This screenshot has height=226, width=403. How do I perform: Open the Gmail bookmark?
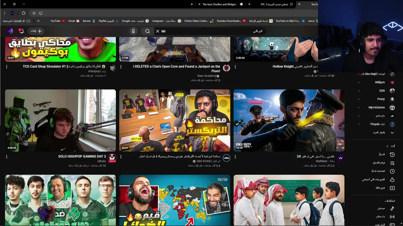coord(74,21)
